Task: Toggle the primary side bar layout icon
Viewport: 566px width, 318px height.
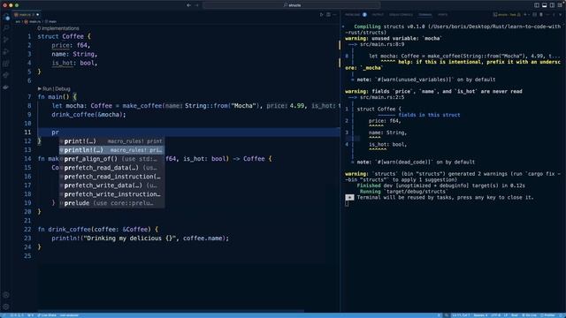Action: click(x=537, y=5)
